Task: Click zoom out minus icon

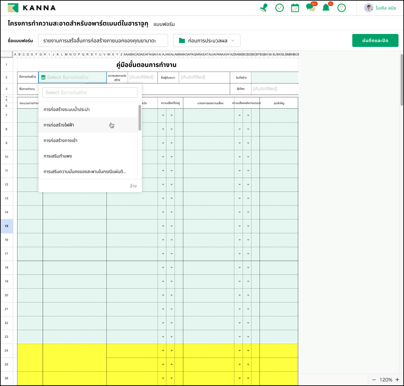Action: coord(374,380)
